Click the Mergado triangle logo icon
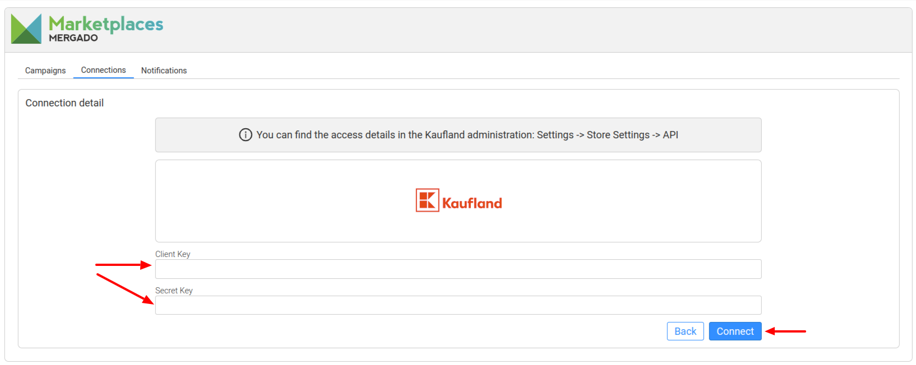Image resolution: width=916 pixels, height=365 pixels. (x=26, y=29)
